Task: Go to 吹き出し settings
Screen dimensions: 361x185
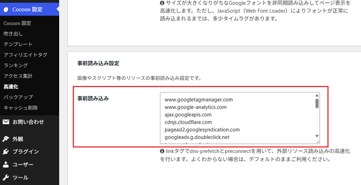Action: (13, 34)
